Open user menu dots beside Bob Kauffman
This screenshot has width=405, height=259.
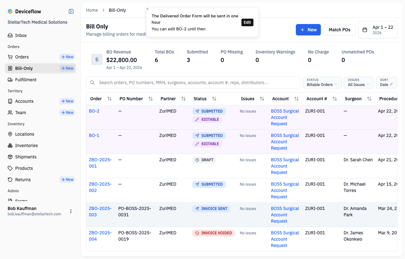click(x=71, y=211)
